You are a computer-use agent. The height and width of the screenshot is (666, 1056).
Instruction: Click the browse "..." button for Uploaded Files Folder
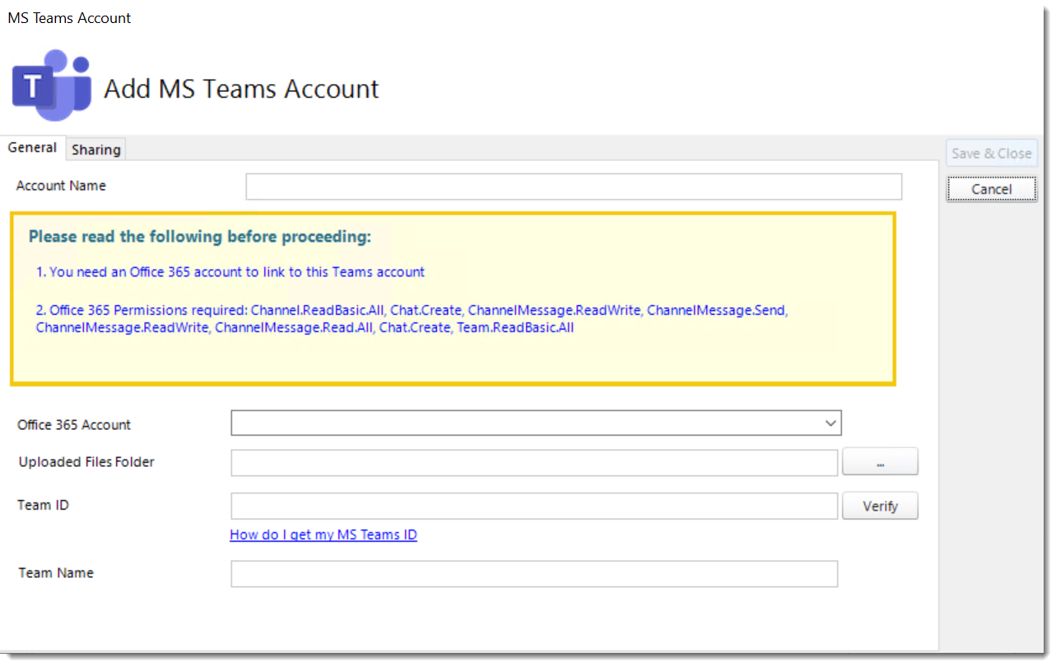tap(880, 461)
